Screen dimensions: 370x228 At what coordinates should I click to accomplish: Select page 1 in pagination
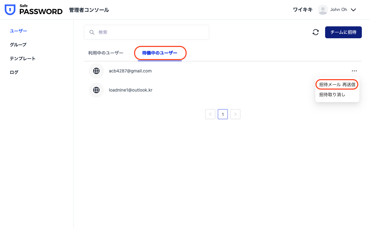click(223, 114)
